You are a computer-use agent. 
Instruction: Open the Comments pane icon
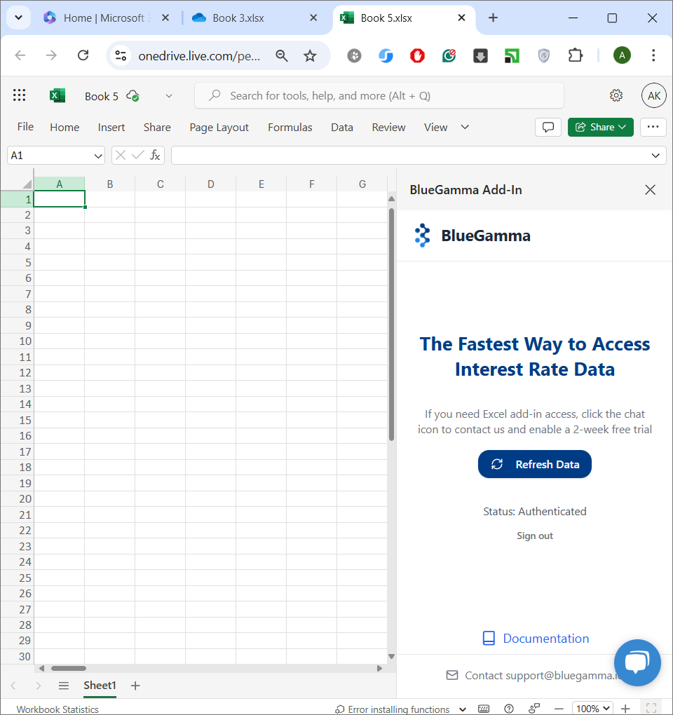point(548,127)
